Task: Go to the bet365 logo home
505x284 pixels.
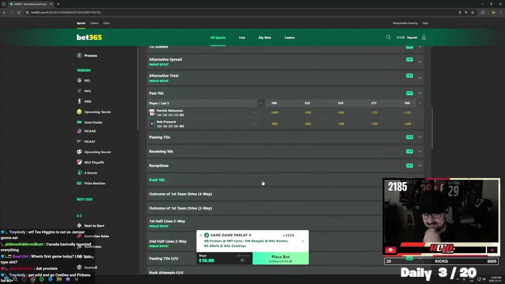Action: (x=89, y=37)
